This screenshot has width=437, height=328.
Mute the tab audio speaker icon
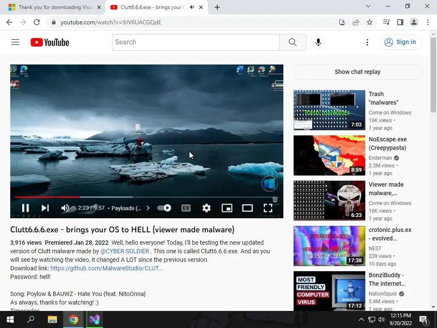tap(192, 7)
